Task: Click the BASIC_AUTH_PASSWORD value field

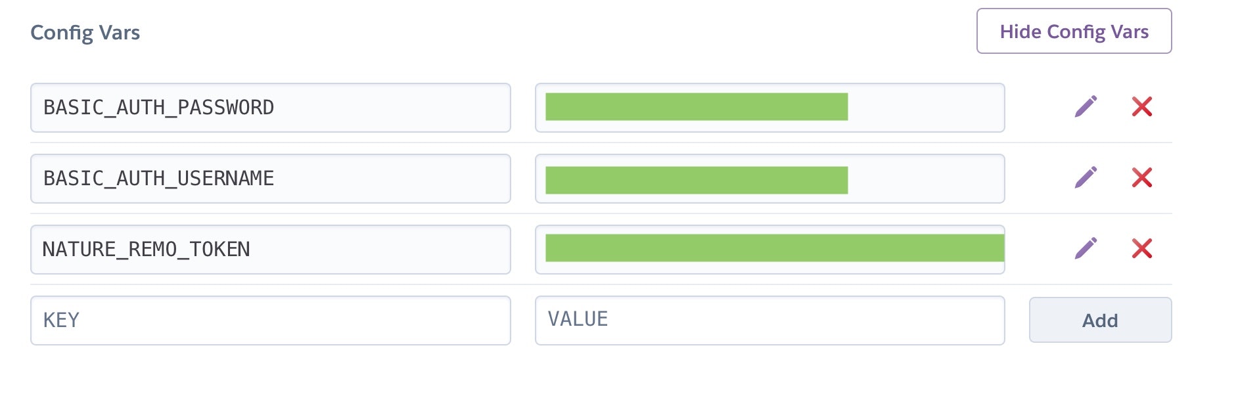Action: 770,108
